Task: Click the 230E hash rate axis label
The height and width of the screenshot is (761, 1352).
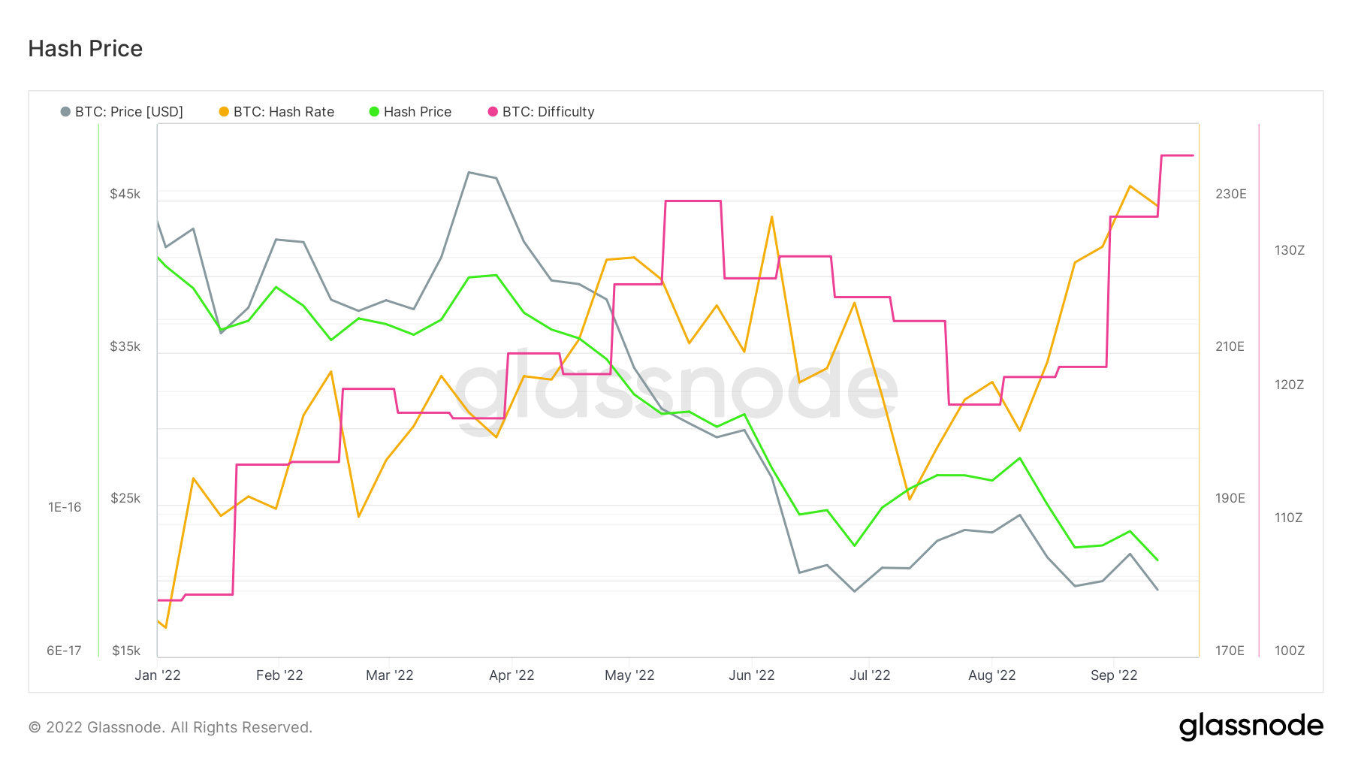Action: pyautogui.click(x=1230, y=194)
